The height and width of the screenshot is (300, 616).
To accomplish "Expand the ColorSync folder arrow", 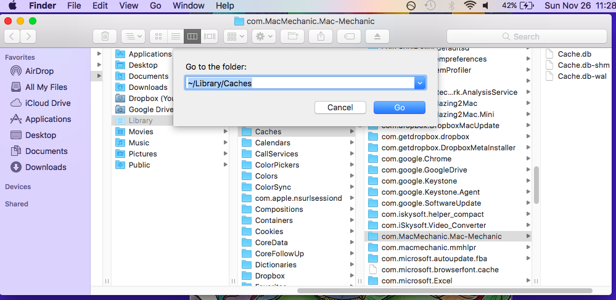I will coord(351,187).
